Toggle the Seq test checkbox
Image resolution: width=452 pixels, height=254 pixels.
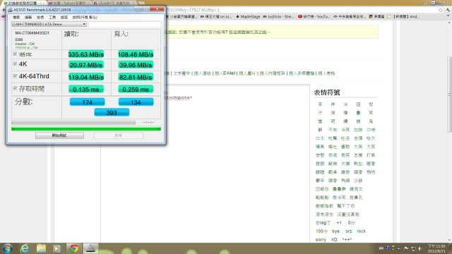[15, 54]
